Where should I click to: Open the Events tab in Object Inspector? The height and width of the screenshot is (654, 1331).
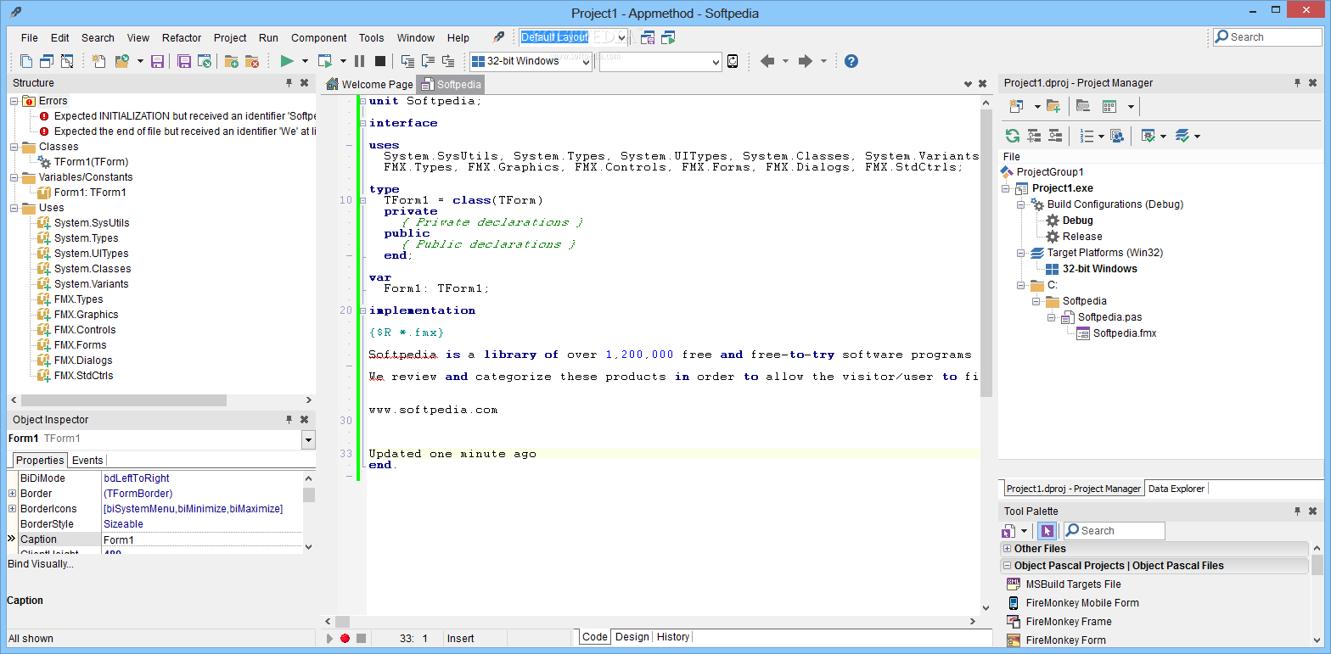(87, 461)
